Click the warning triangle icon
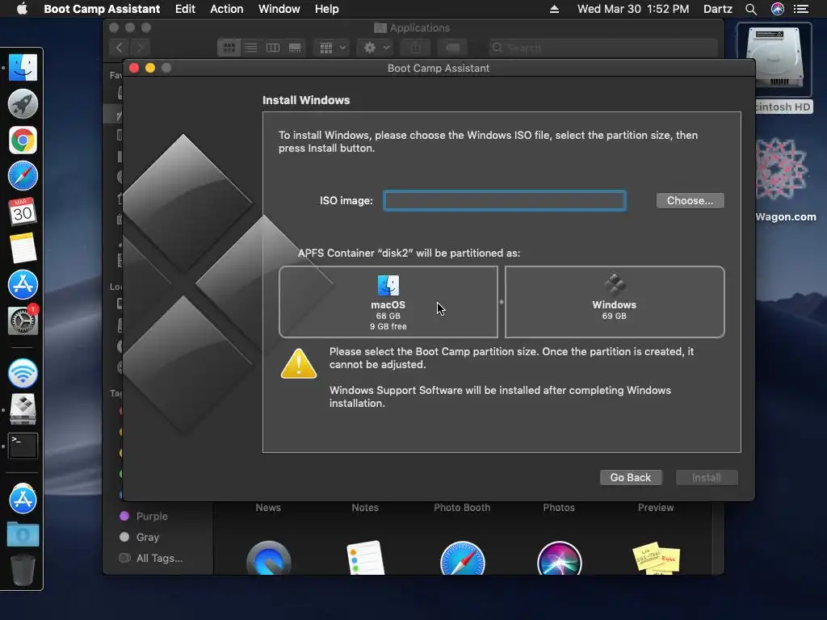 click(x=299, y=364)
